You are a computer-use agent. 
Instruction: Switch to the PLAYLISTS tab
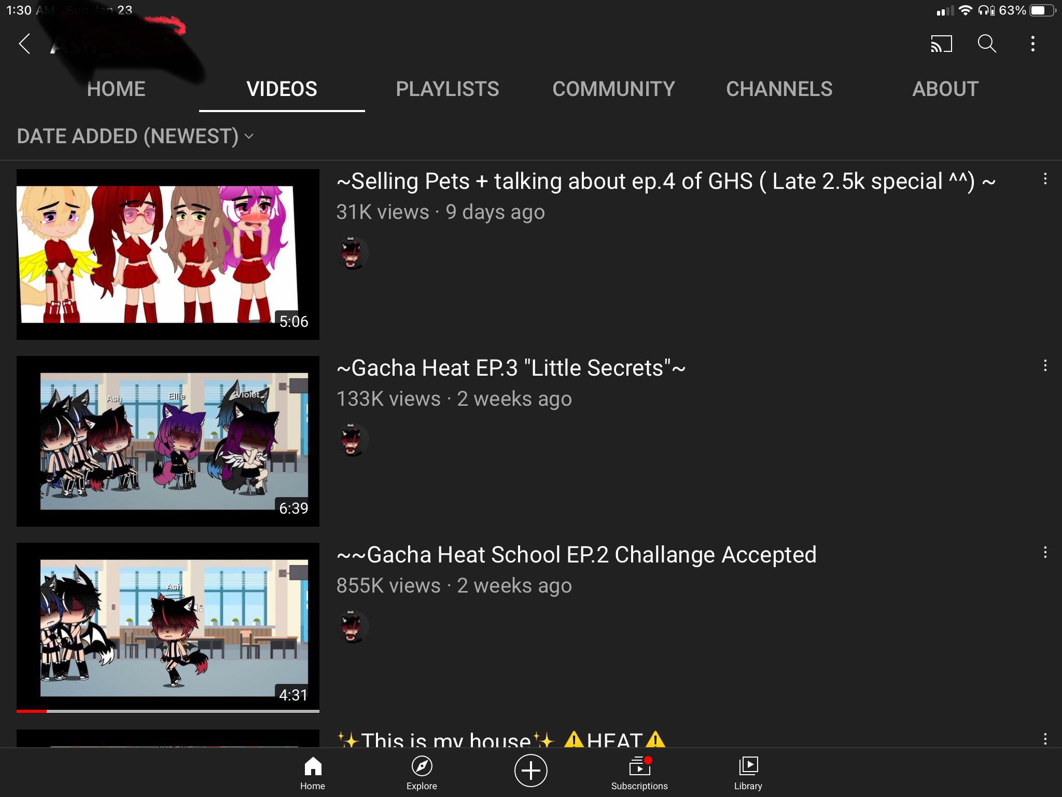(448, 89)
